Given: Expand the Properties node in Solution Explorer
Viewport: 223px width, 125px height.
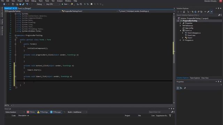Looking at the screenshot, I should 180,23.
